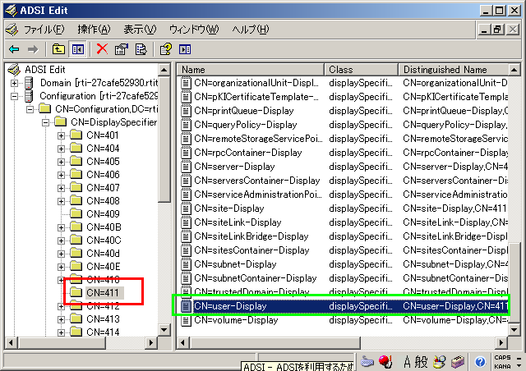This screenshot has height=371, width=526.
Task: Click the IME help question mark icon
Action: (x=480, y=362)
